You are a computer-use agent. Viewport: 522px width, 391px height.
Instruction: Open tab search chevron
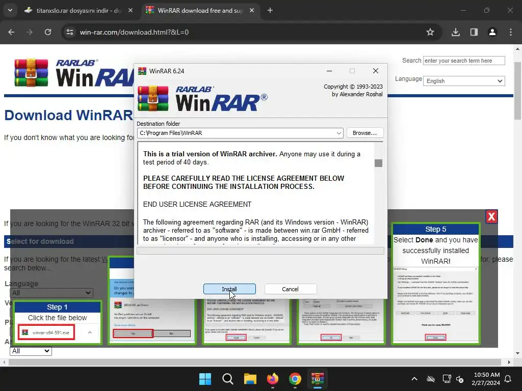pyautogui.click(x=10, y=11)
